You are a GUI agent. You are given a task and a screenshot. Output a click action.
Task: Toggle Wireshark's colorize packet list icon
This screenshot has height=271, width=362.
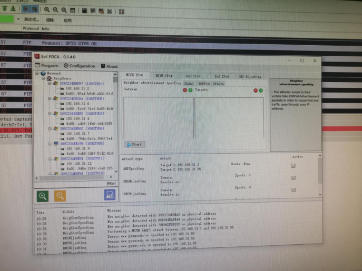[26, 9]
